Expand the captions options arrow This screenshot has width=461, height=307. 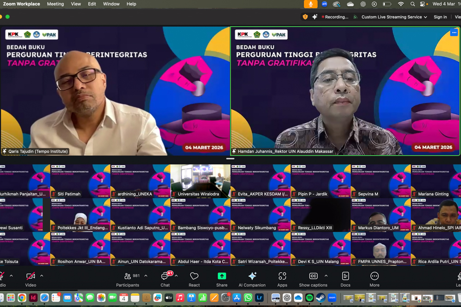(x=326, y=276)
